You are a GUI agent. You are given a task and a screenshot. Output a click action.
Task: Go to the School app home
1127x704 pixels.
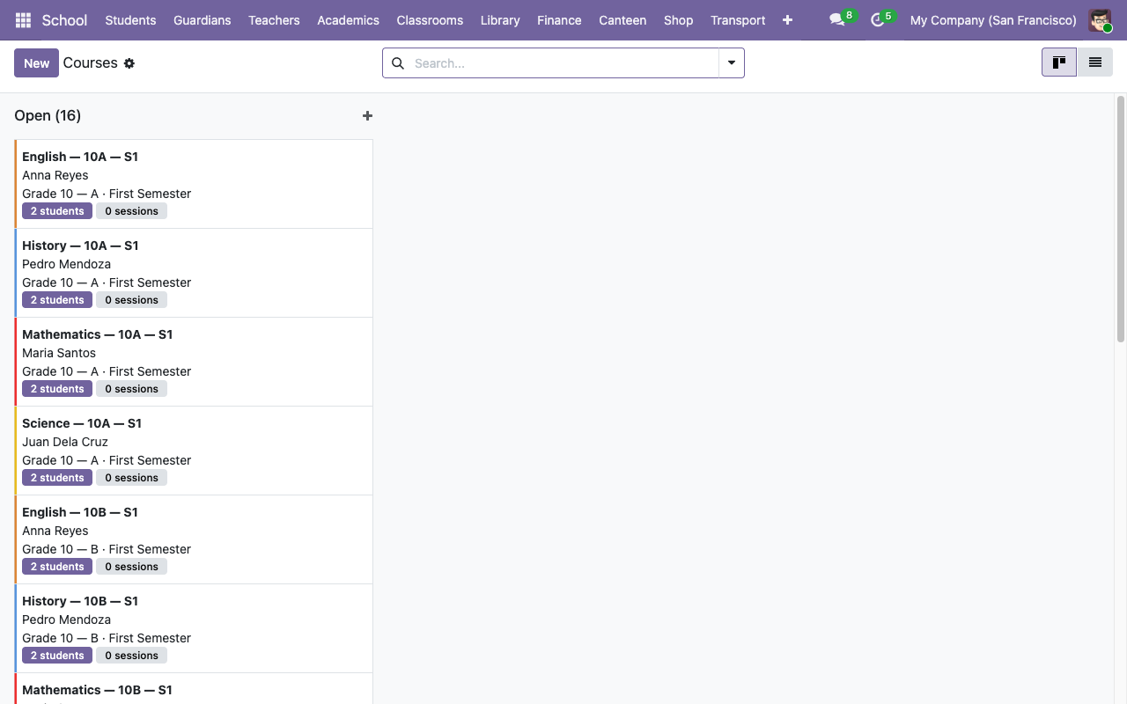pyautogui.click(x=64, y=20)
